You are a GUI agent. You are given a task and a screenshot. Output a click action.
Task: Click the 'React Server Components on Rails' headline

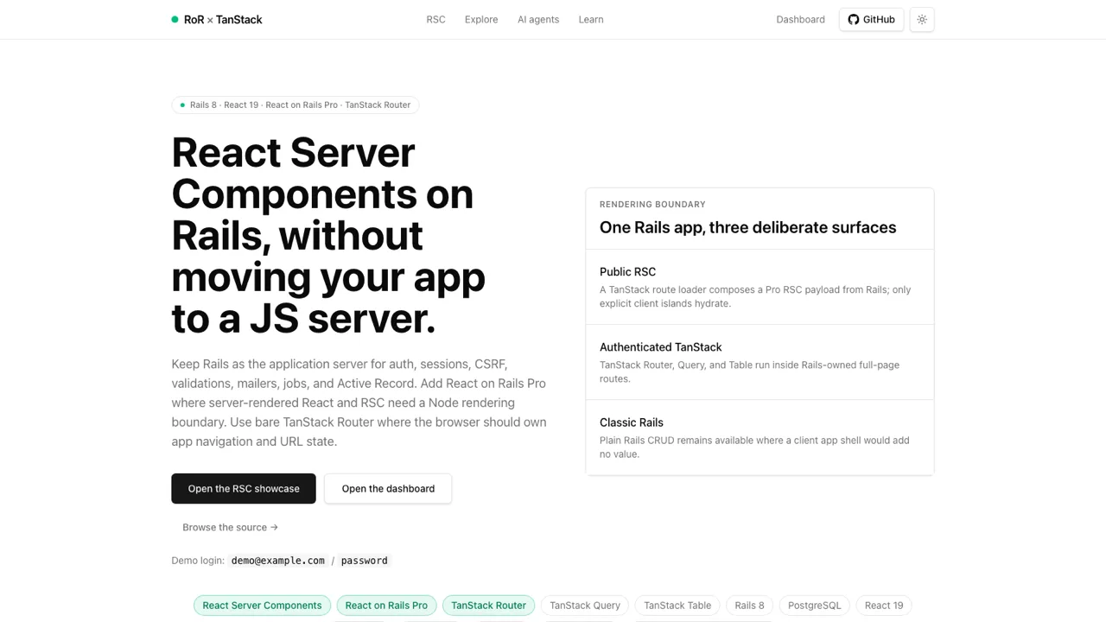click(x=328, y=235)
